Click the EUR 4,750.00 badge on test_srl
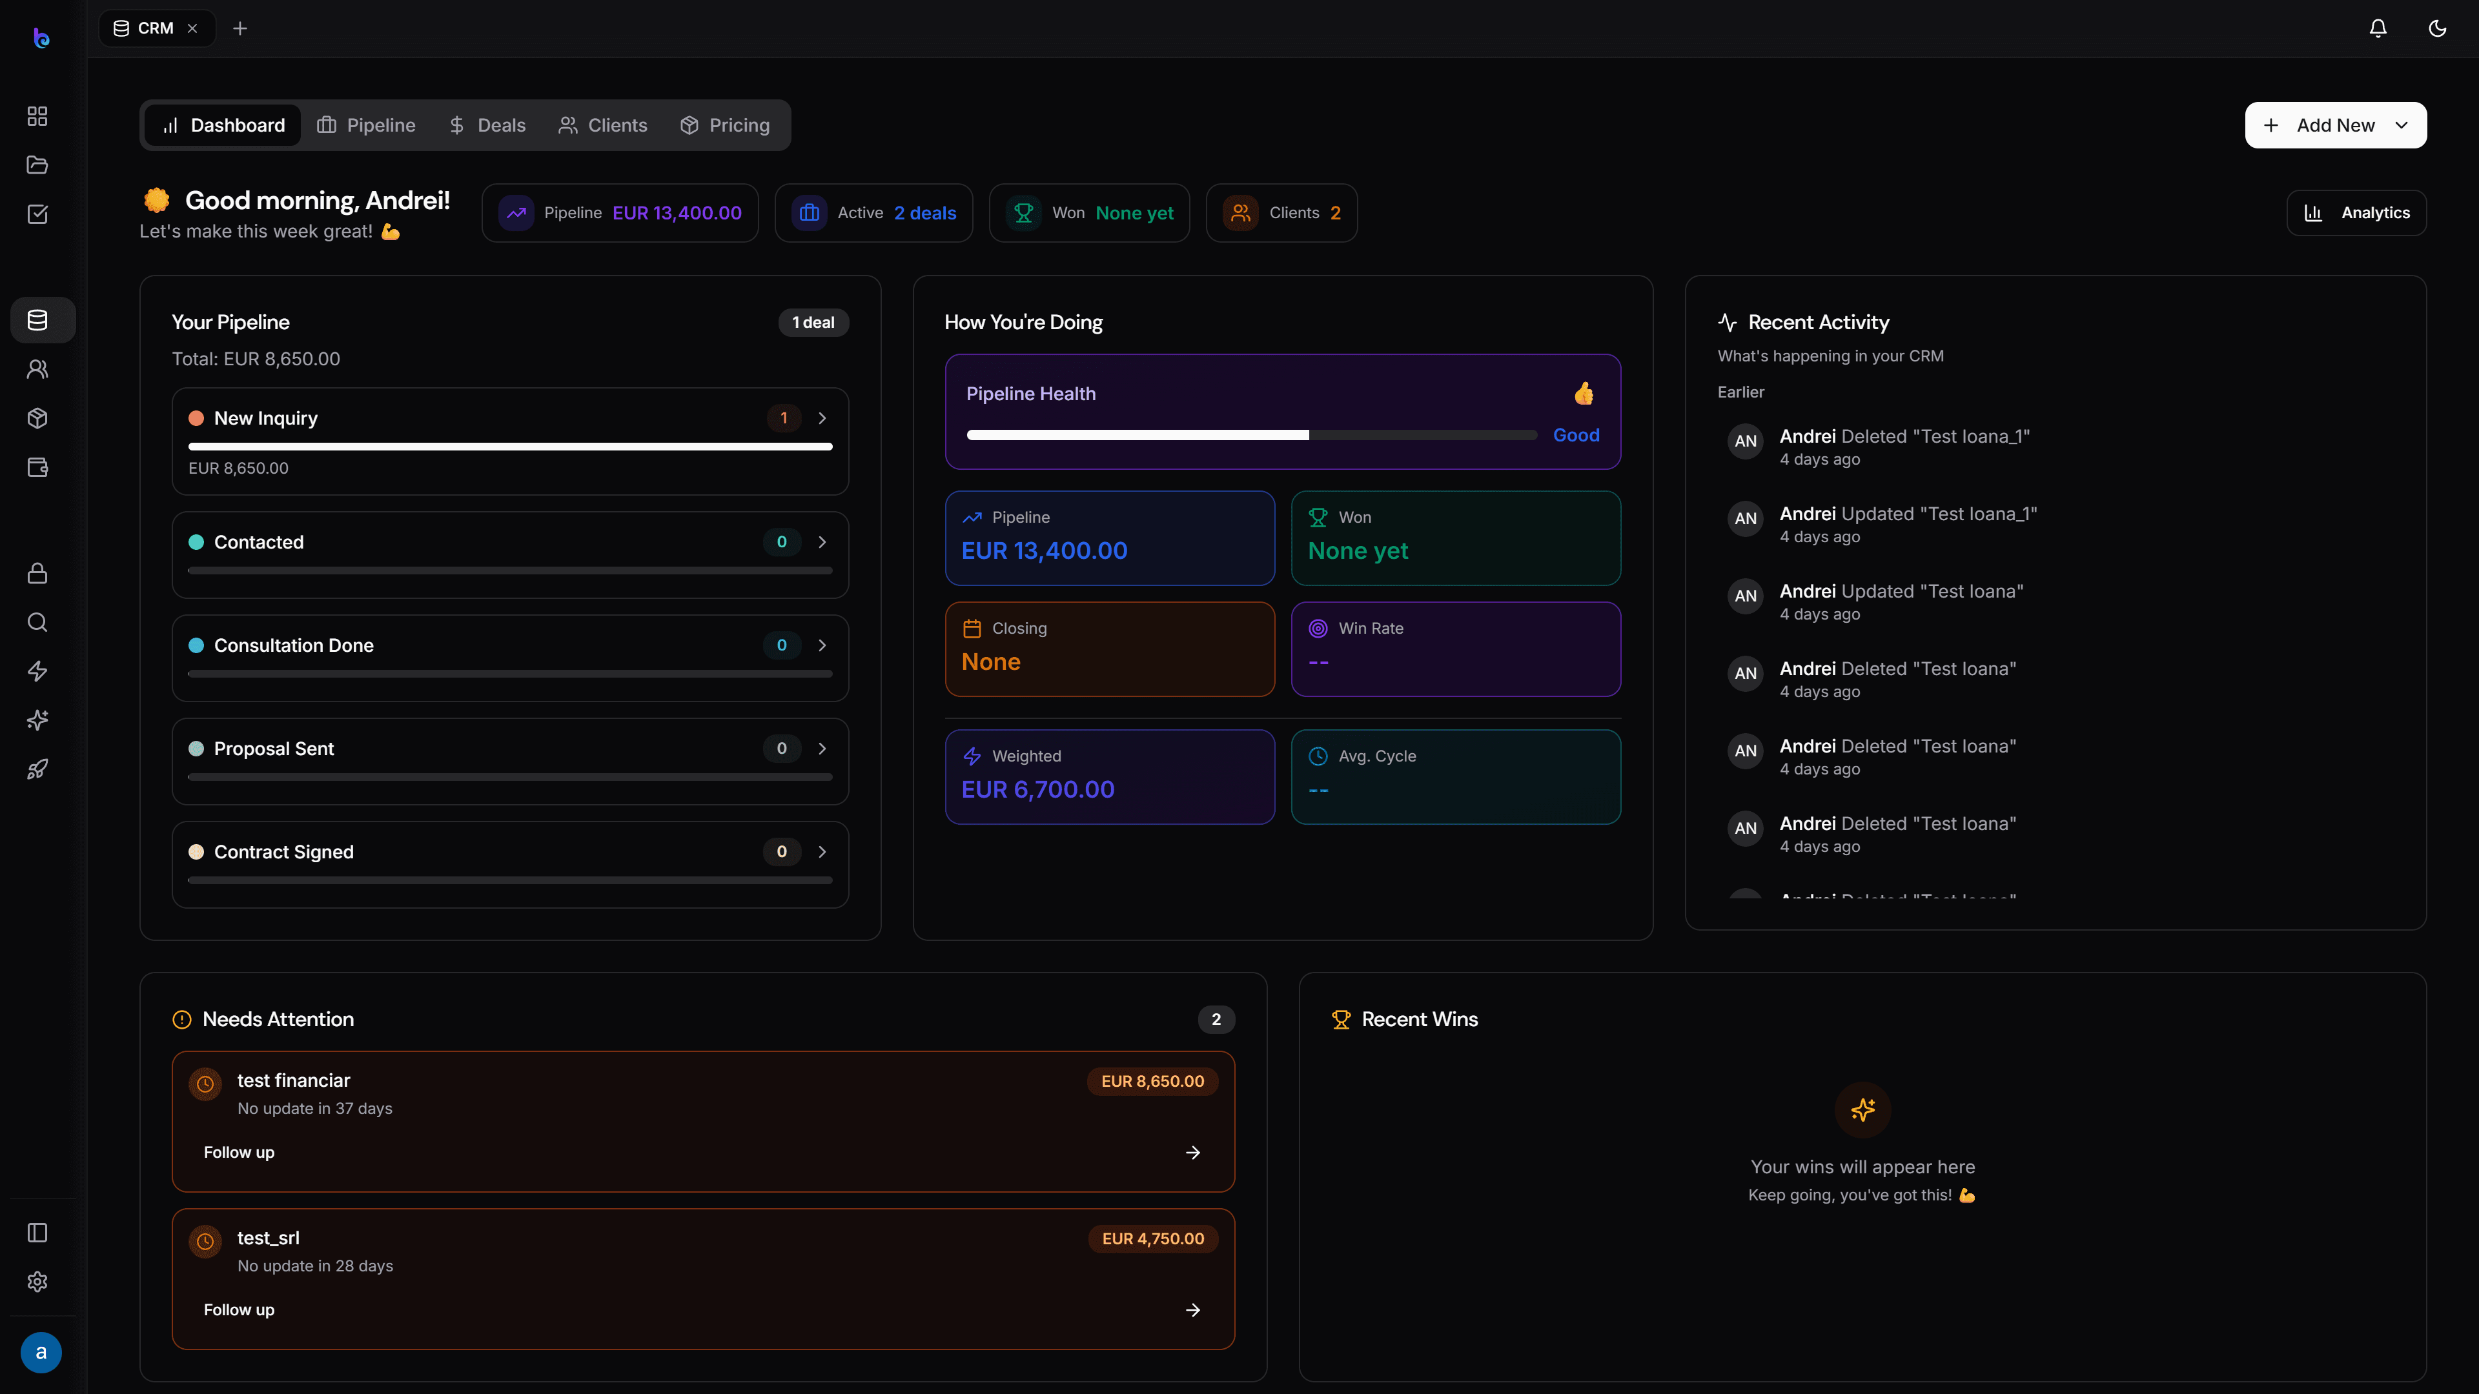The width and height of the screenshot is (2479, 1394). pyautogui.click(x=1153, y=1239)
